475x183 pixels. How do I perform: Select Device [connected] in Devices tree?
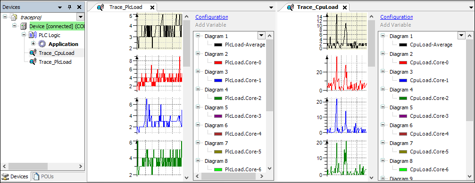tap(57, 26)
